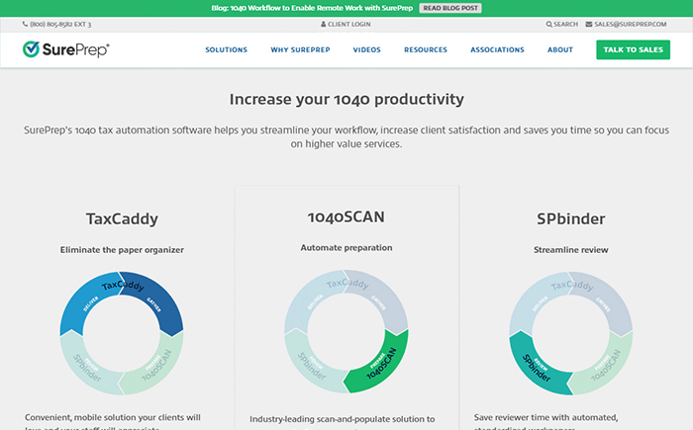Call the (800) 805-8582 EXT 3 number
Viewport: 693px width, 430px height.
pyautogui.click(x=60, y=25)
